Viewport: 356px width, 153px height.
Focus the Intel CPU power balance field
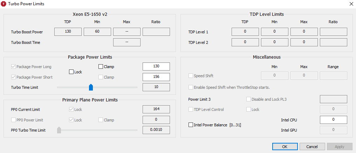pos(333,120)
